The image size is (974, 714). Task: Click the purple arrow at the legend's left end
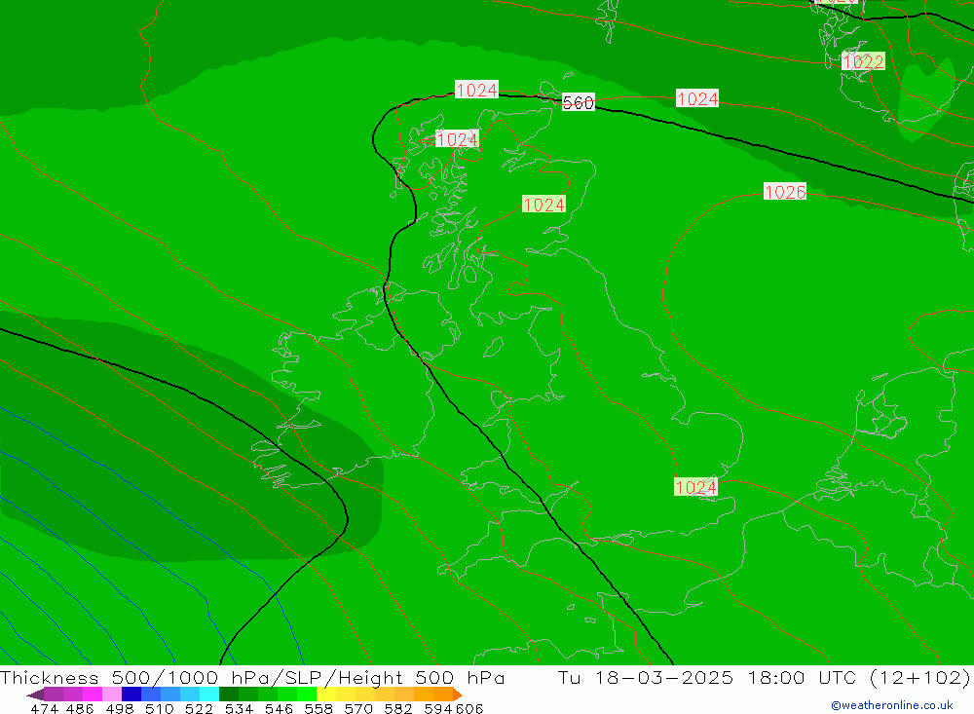[35, 695]
